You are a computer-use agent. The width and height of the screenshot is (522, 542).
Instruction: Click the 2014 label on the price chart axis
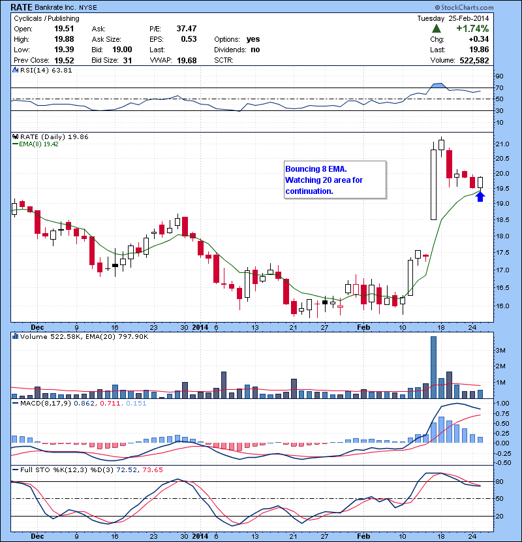(200, 327)
